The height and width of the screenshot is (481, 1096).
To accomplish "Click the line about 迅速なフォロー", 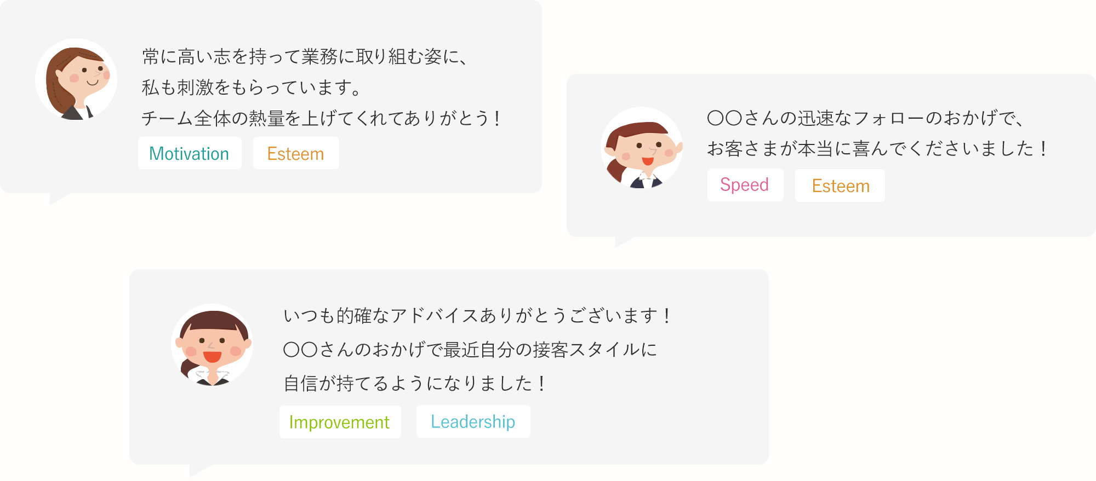I will pos(865,118).
